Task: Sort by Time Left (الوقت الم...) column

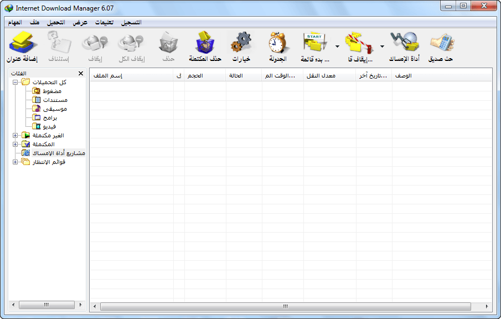Action: pyautogui.click(x=282, y=75)
